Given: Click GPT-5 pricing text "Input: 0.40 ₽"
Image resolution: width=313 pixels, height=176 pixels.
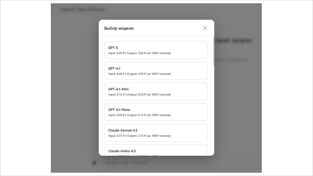Looking at the screenshot, I should (116, 53).
